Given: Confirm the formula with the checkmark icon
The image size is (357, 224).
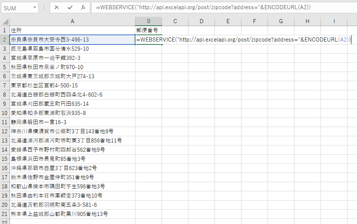Looking at the screenshot, I should point(70,7).
